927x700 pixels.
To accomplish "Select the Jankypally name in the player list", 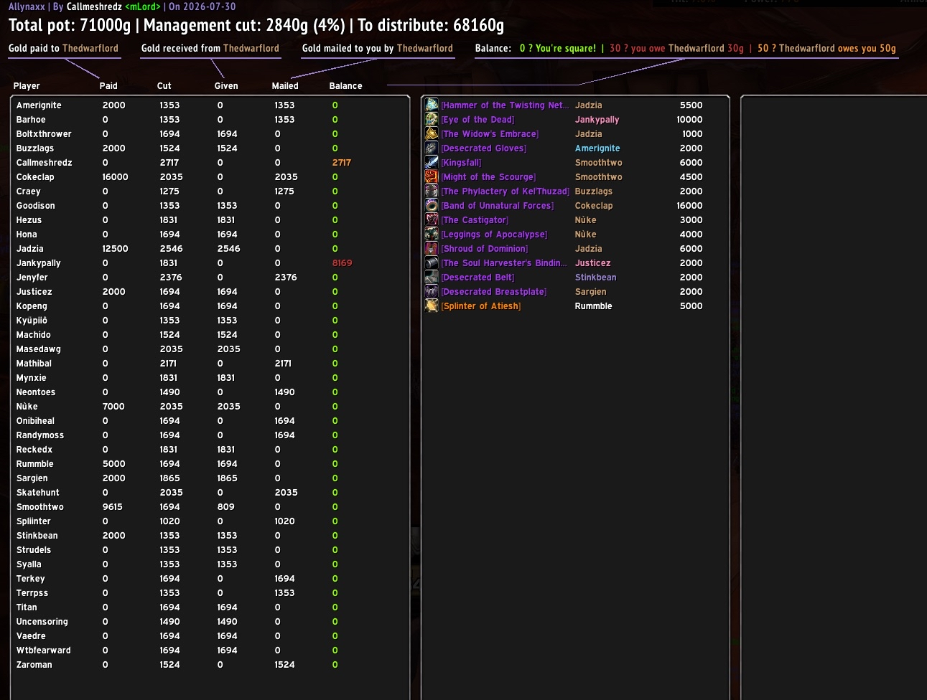I will click(38, 263).
